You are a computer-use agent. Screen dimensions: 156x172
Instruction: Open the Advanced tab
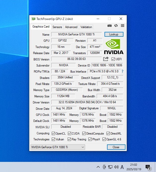(71, 27)
